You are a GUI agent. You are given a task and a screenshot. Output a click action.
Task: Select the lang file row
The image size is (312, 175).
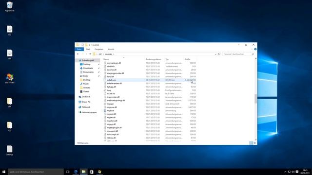pyautogui.click(x=150, y=90)
